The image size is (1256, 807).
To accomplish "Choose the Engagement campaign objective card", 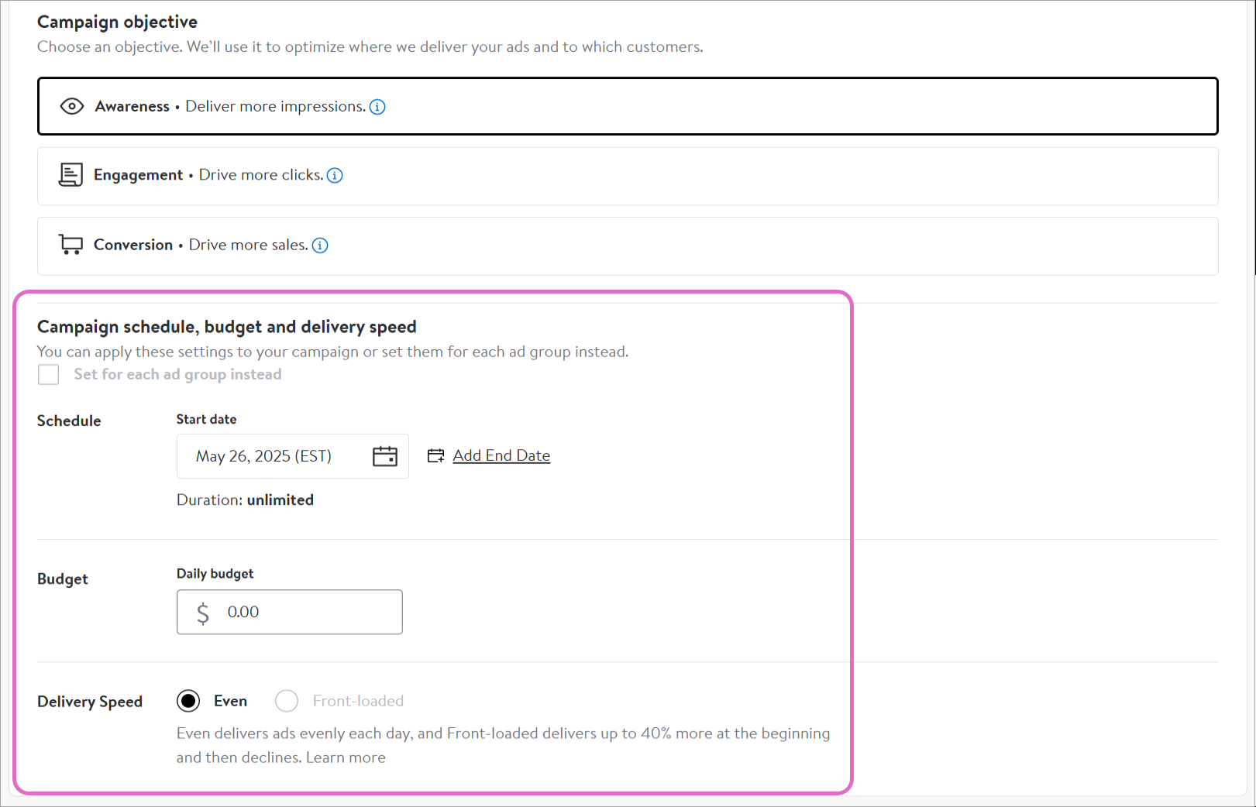I will 628,176.
